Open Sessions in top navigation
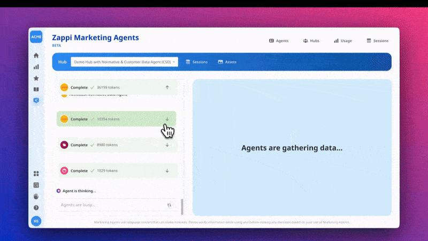The image size is (428, 241). tap(378, 41)
